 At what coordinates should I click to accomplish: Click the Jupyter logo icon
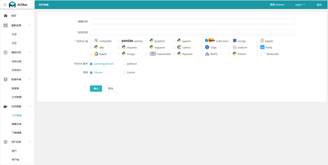click(x=262, y=41)
